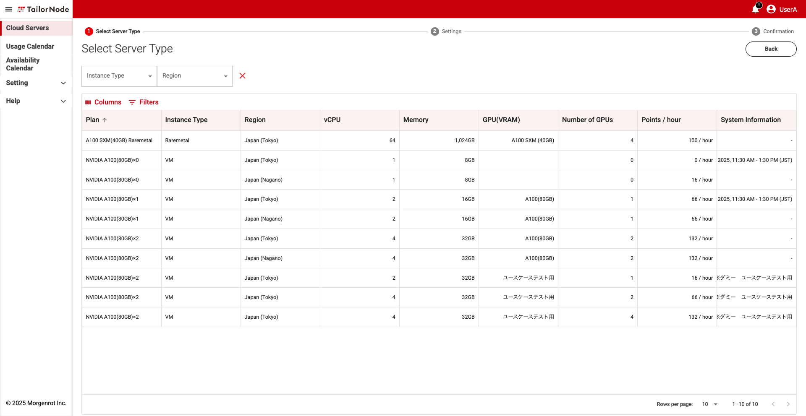
Task: Go to the previous table page
Action: click(x=773, y=404)
